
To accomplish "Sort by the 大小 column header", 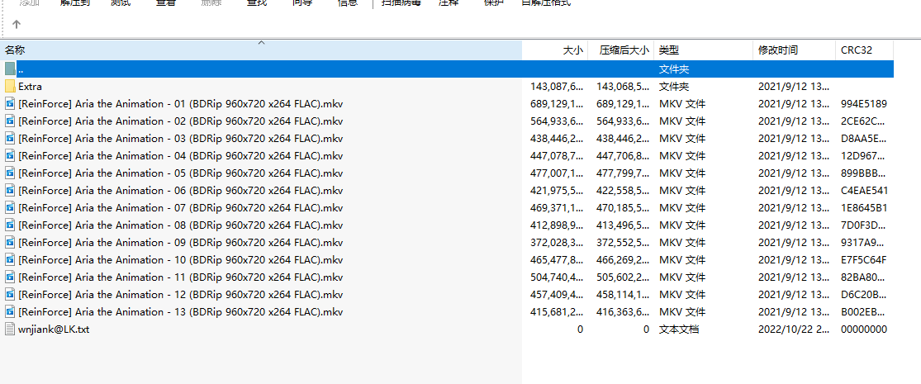I will [x=572, y=50].
